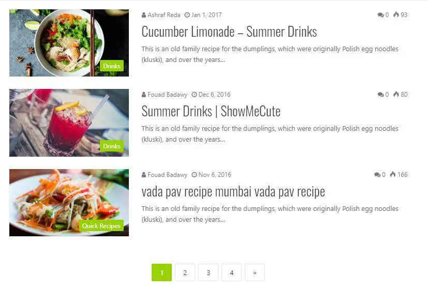Image resolution: width=428 pixels, height=288 pixels.
Task: Click the Drinks badge on noodle bowl image
Action: 112,66
